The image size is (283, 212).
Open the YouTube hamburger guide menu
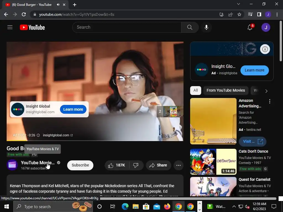click(x=10, y=27)
